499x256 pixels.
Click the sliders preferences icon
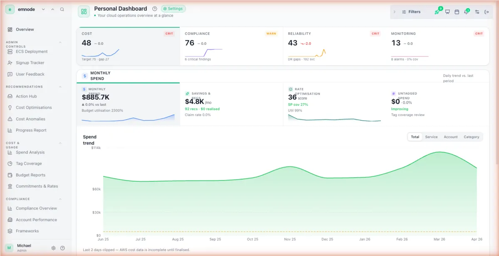[477, 12]
